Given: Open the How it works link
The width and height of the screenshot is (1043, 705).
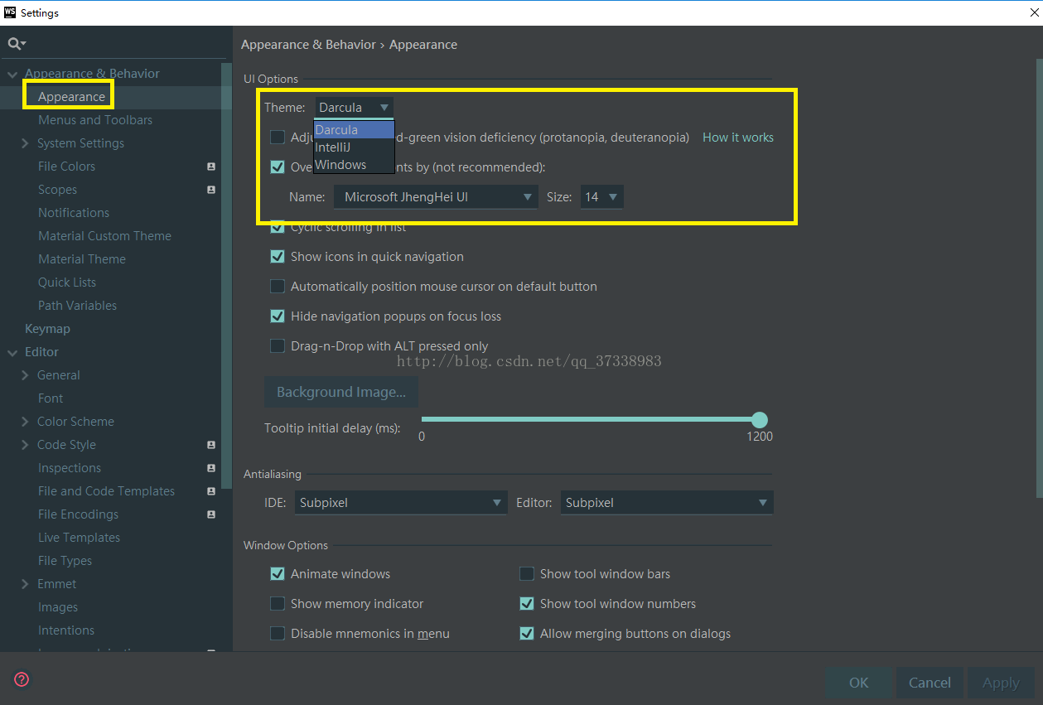Looking at the screenshot, I should [738, 138].
